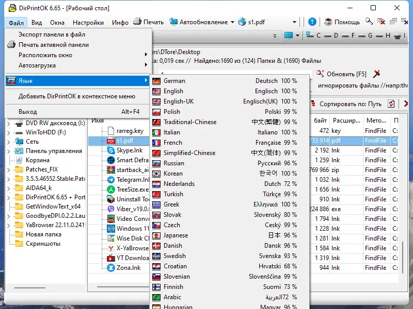Screen dimensions: 413x309
Task: Switch to drive D in toolbar
Action: [331, 35]
